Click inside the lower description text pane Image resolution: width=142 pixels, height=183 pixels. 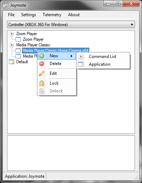pyautogui.click(x=71, y=153)
